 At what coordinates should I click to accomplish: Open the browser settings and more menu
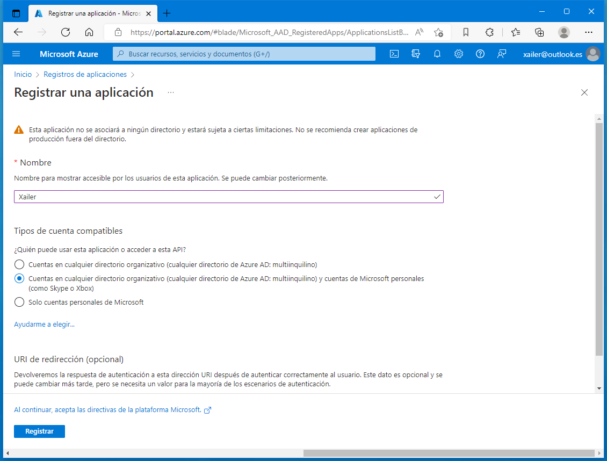[588, 32]
